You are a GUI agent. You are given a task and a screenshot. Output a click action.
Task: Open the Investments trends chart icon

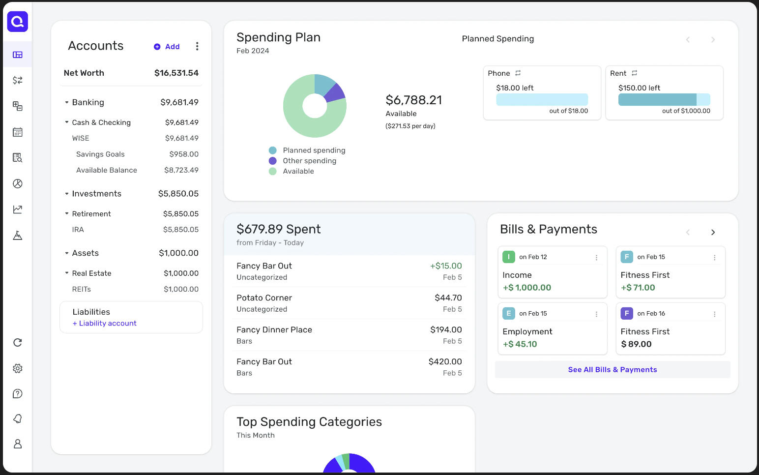tap(17, 209)
